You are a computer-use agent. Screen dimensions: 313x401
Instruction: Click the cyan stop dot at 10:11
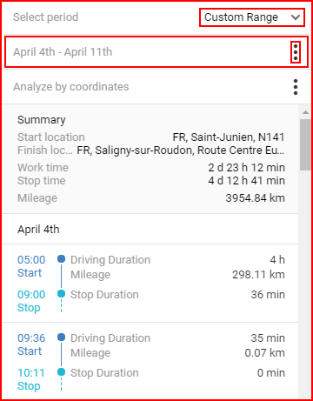pos(61,372)
